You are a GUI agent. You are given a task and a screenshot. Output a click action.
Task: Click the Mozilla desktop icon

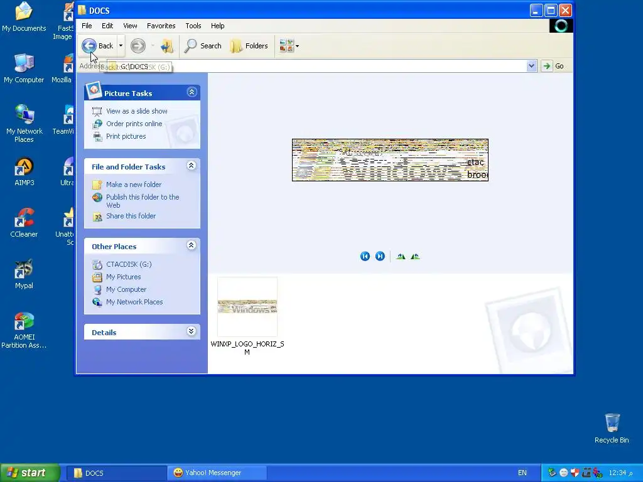pos(62,68)
